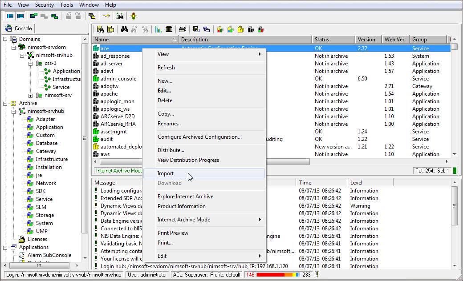Image resolution: width=463 pixels, height=281 pixels.
Task: Click the Licenses padlock icon
Action: (x=21, y=239)
